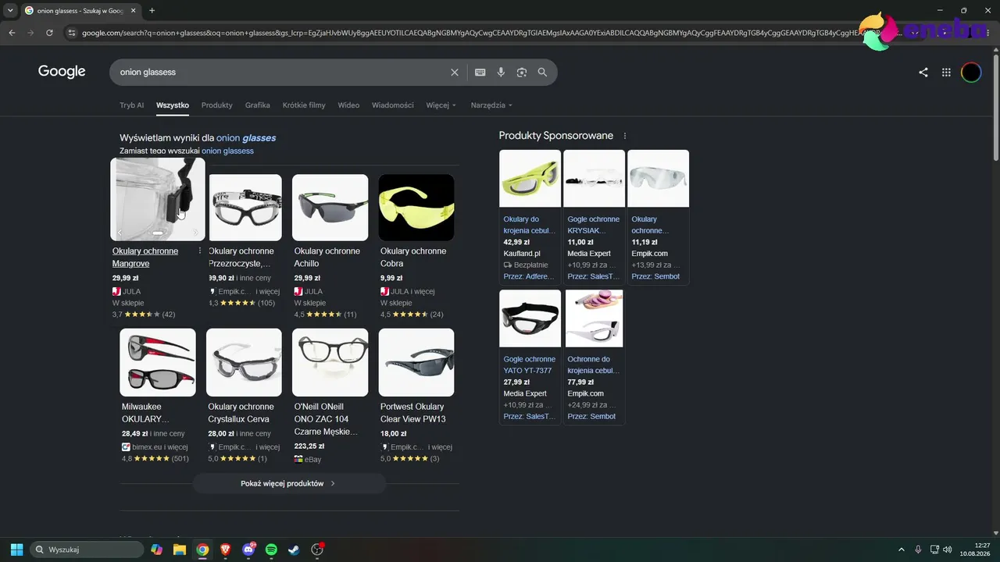The width and height of the screenshot is (1000, 562).
Task: Open sponsored Empik 'Ochronne do krojenia cebuli' image
Action: 594,318
